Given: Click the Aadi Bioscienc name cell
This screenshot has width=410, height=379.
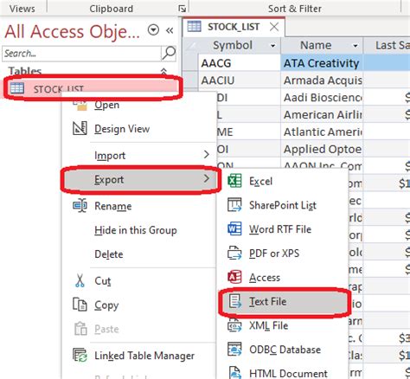Looking at the screenshot, I should (322, 97).
